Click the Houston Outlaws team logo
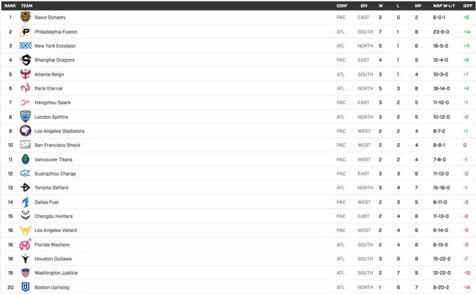Screen dimensions: 476x294 [x=25, y=259]
